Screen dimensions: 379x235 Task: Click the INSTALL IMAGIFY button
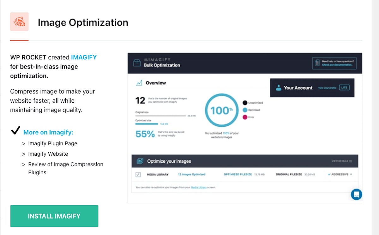[x=54, y=216]
